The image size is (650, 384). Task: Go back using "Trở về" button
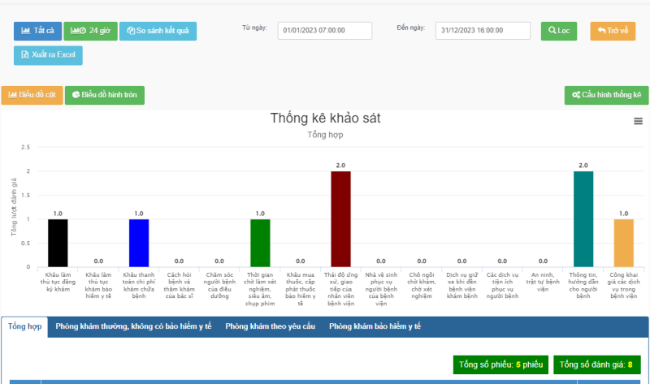point(613,31)
